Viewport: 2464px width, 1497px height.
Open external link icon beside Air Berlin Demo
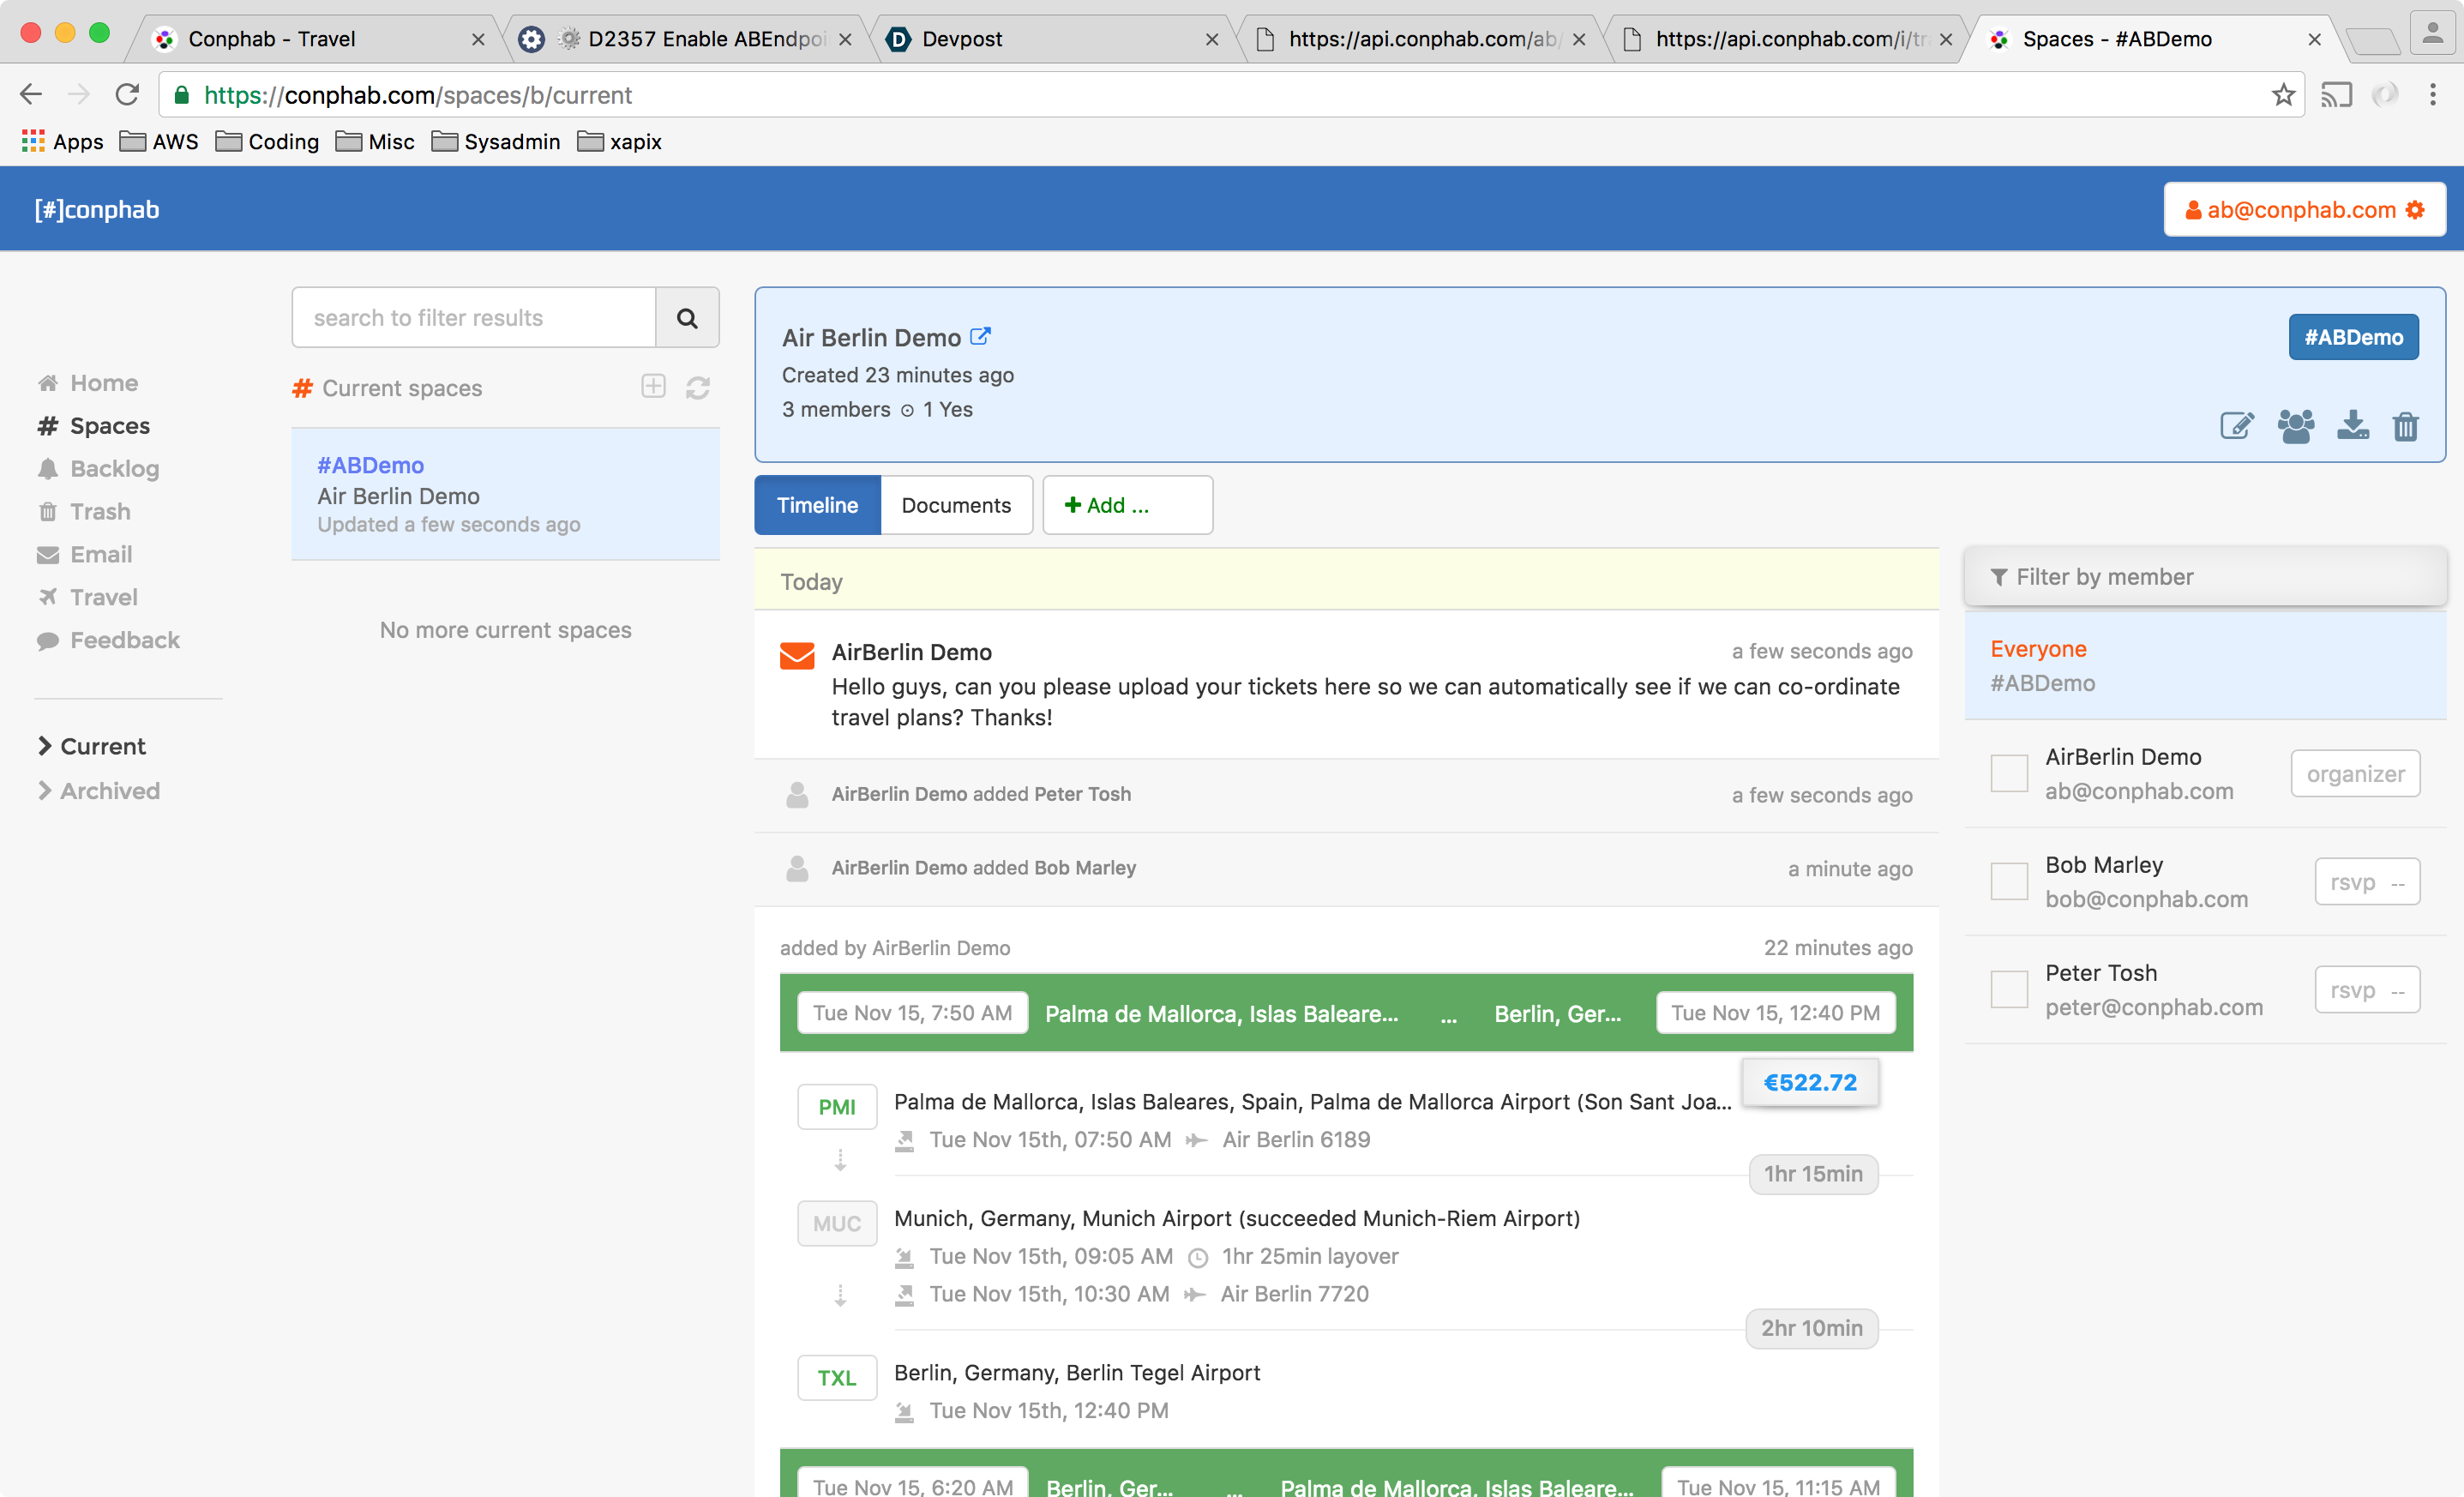[x=981, y=337]
